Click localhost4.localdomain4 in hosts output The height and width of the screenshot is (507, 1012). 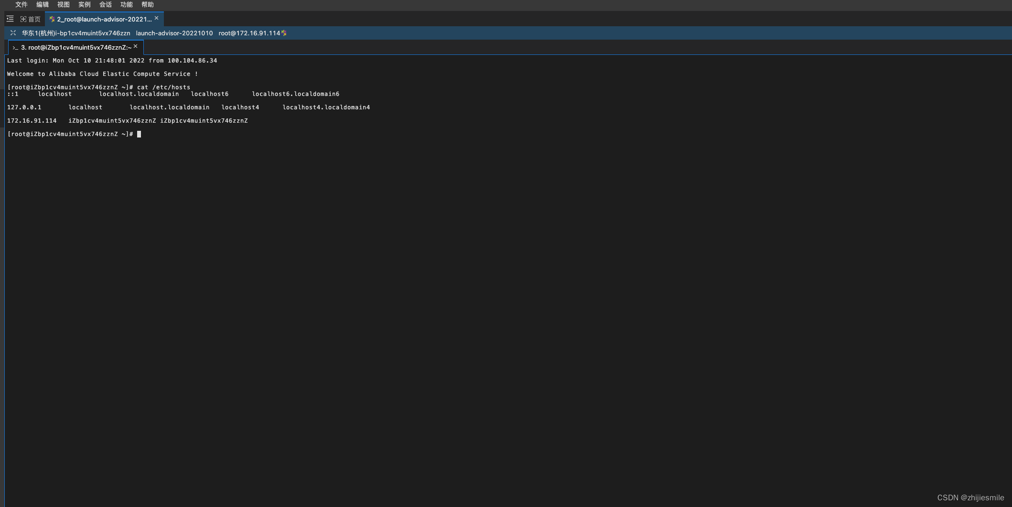pyautogui.click(x=326, y=107)
